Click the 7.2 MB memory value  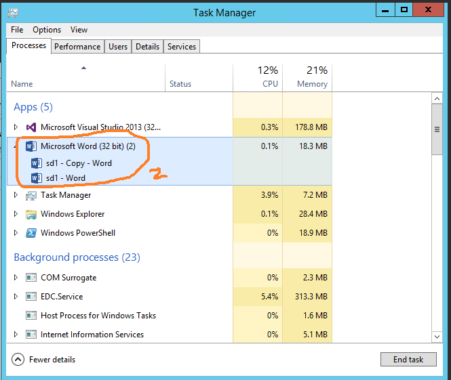(315, 195)
